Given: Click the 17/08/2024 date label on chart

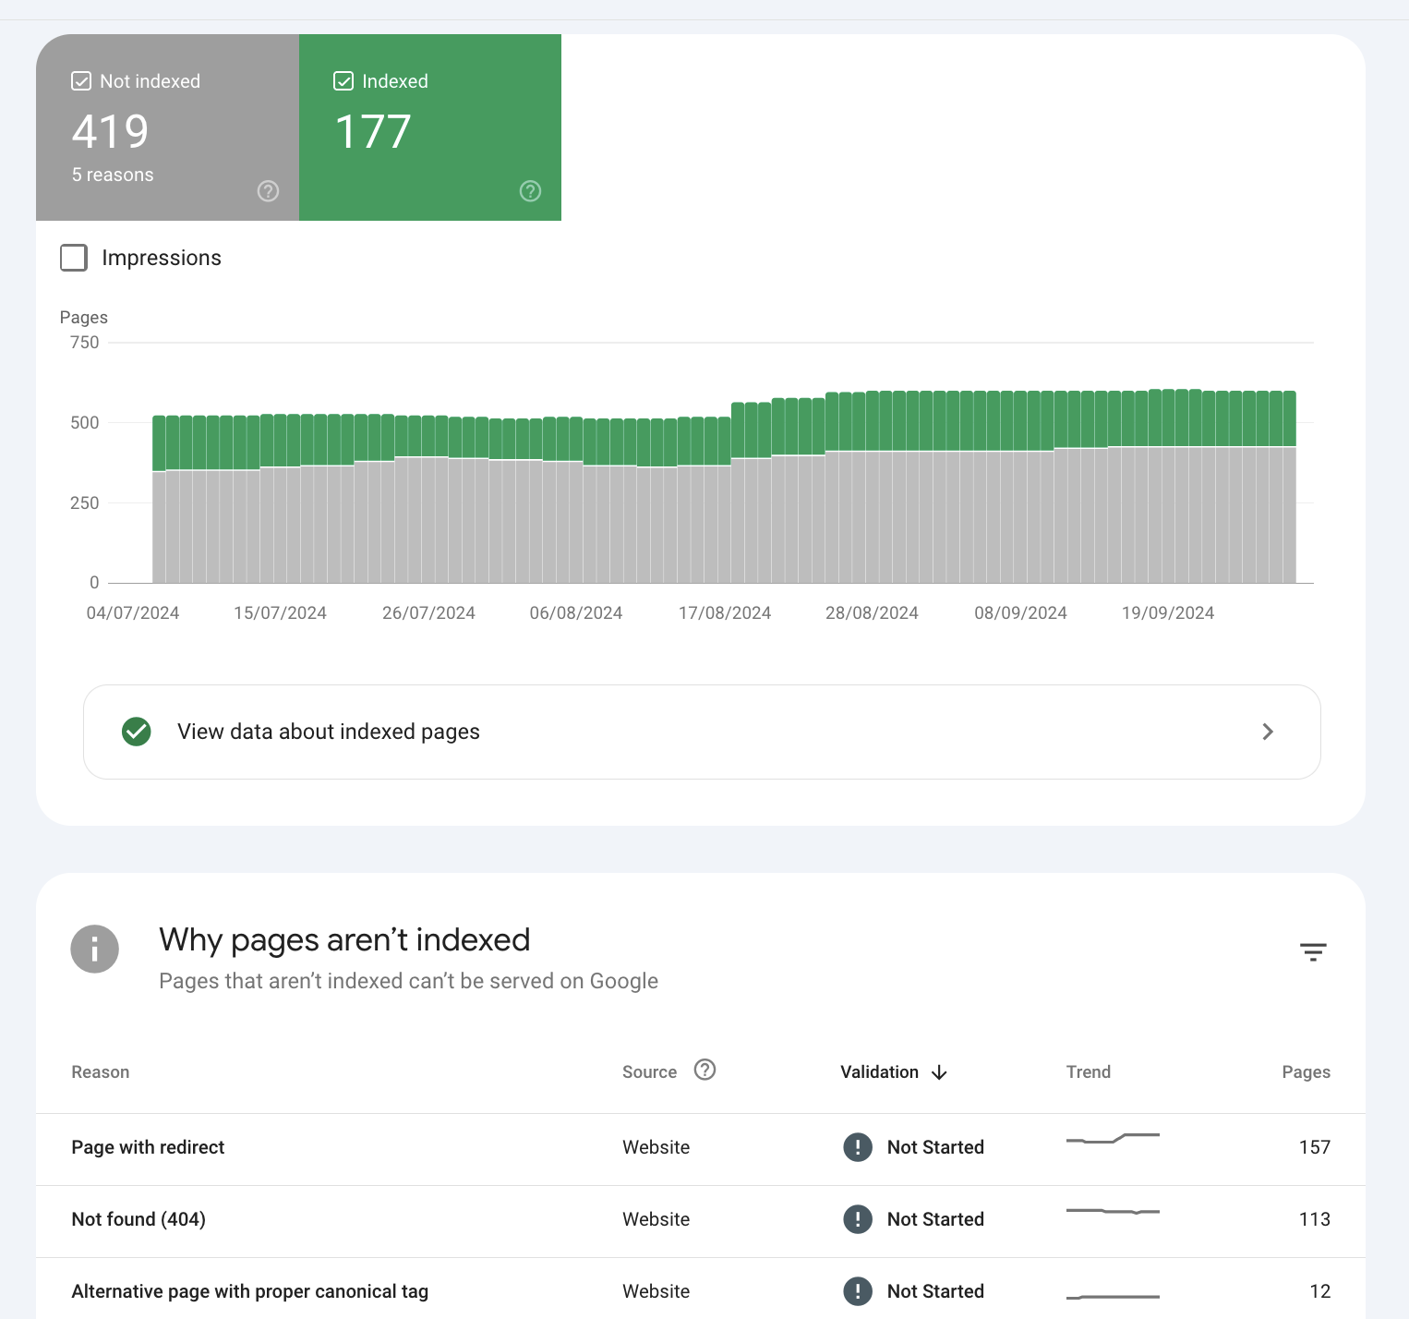Looking at the screenshot, I should [x=725, y=613].
